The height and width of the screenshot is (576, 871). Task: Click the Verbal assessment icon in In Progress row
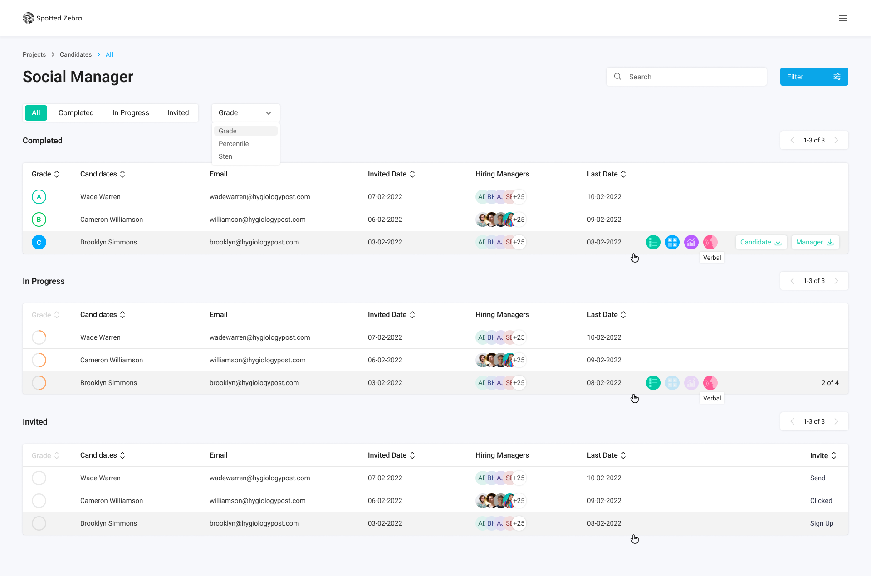pos(710,383)
